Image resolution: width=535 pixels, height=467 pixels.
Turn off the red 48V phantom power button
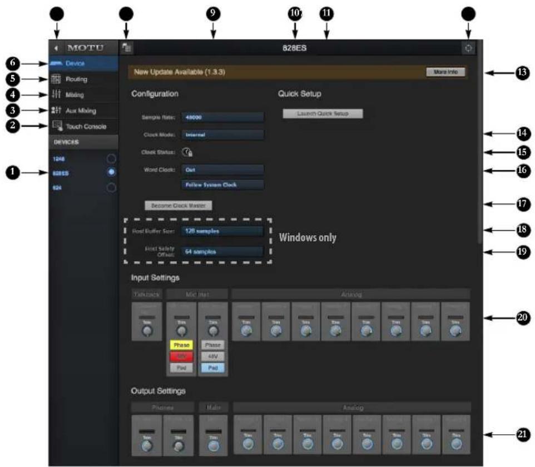click(x=181, y=356)
